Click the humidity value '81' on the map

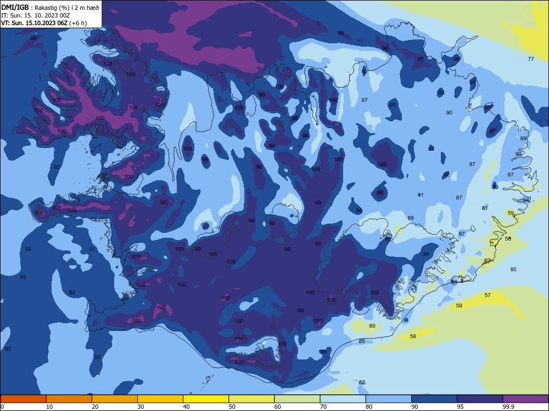click(485, 208)
